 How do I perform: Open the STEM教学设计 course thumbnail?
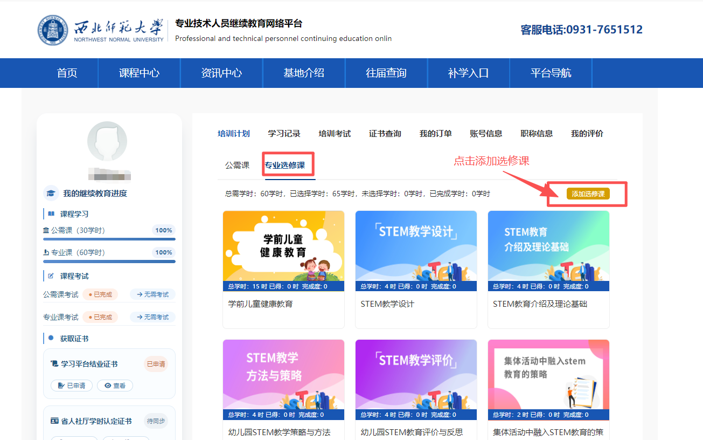(416, 251)
